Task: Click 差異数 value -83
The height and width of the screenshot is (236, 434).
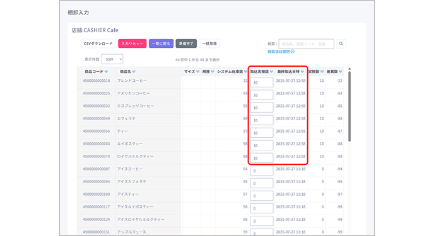Action: pyautogui.click(x=339, y=93)
